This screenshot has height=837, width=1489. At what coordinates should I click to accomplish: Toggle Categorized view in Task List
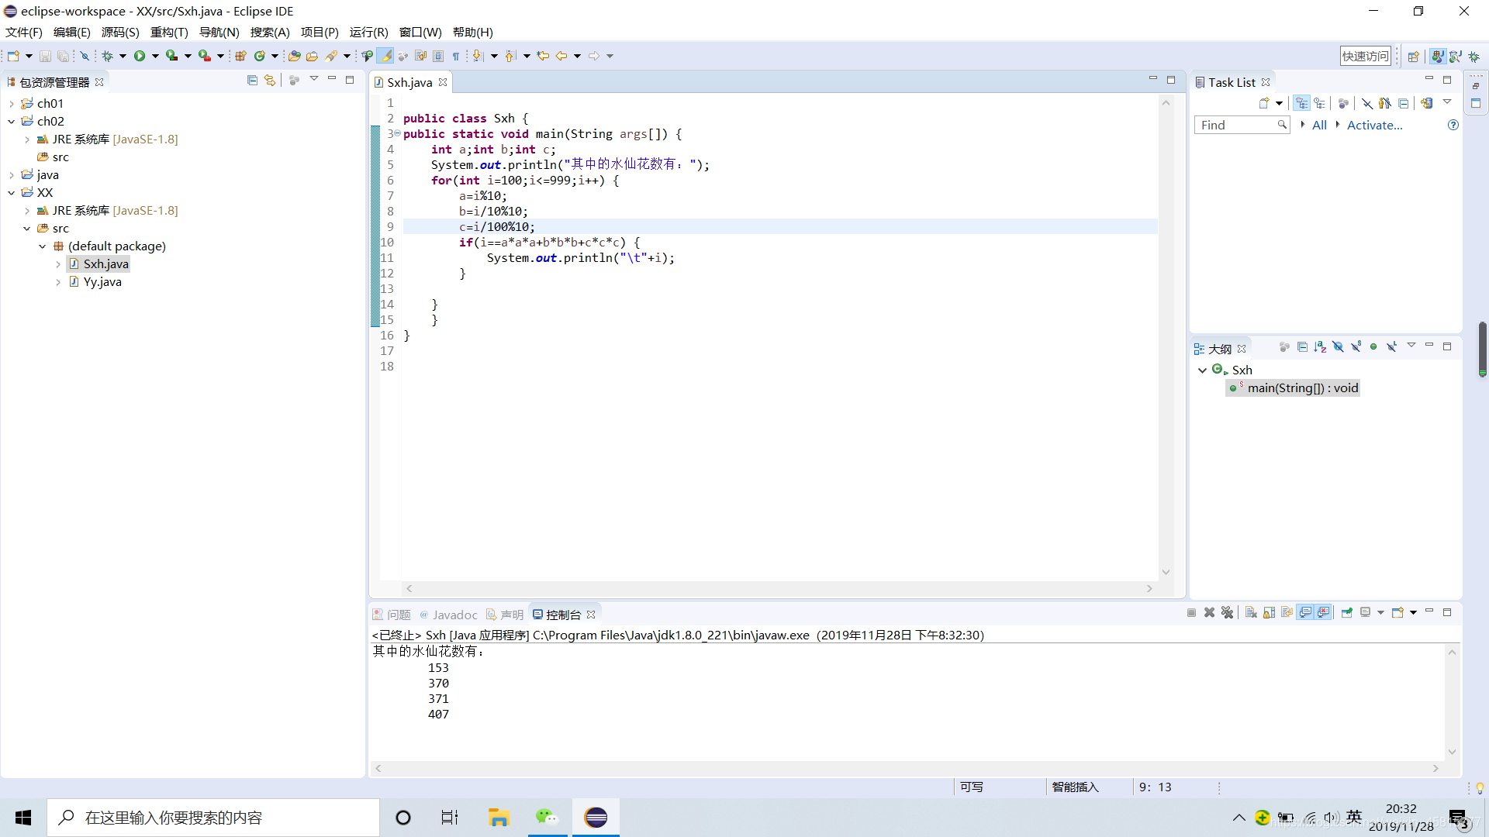[1301, 103]
